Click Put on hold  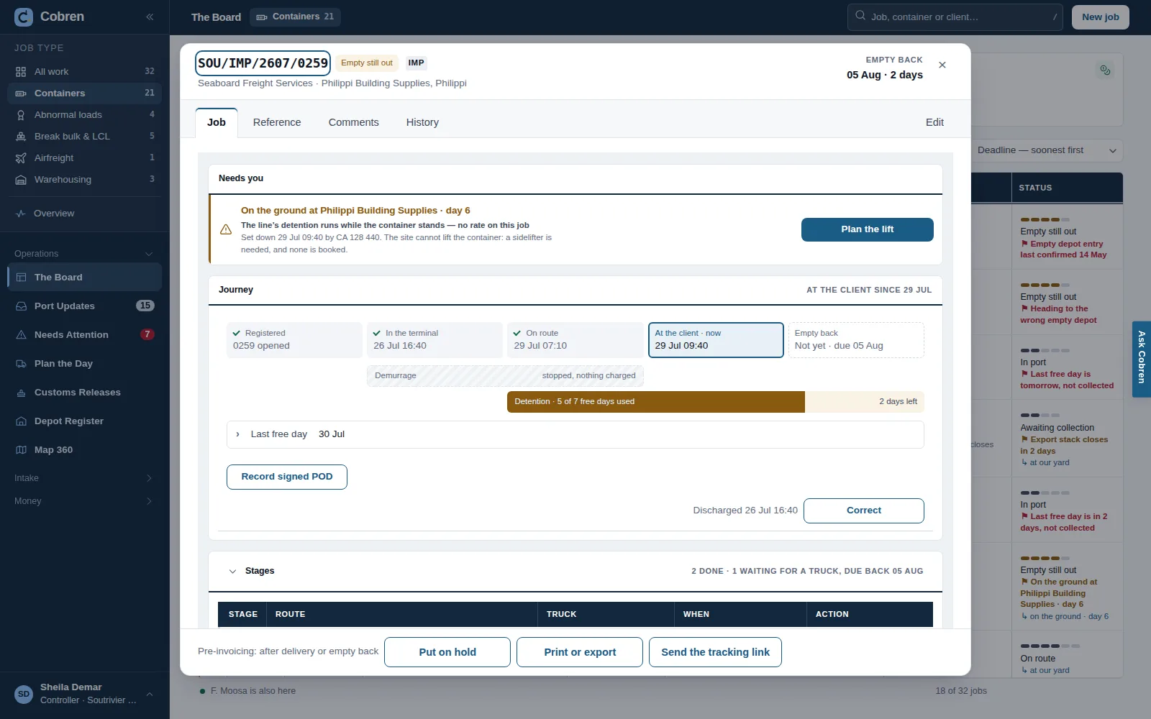(447, 652)
